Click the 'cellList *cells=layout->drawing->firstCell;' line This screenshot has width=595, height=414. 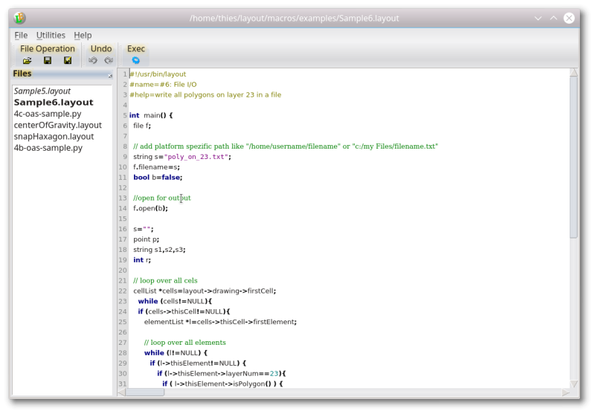tap(205, 291)
